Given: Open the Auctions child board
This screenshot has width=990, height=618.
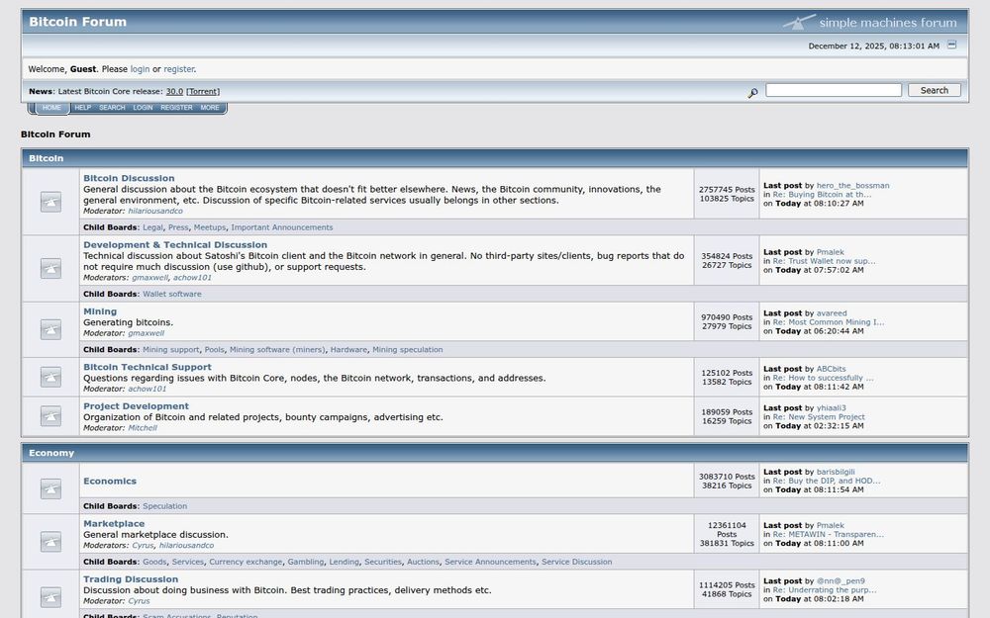Looking at the screenshot, I should coord(423,562).
